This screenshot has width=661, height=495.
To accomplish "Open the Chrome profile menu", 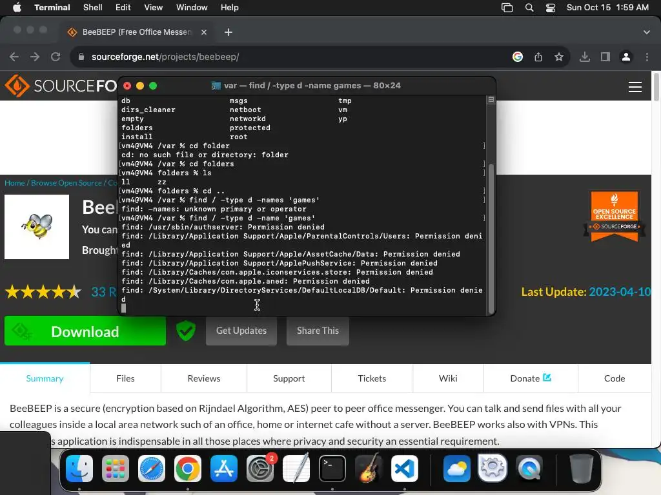I will 626,57.
